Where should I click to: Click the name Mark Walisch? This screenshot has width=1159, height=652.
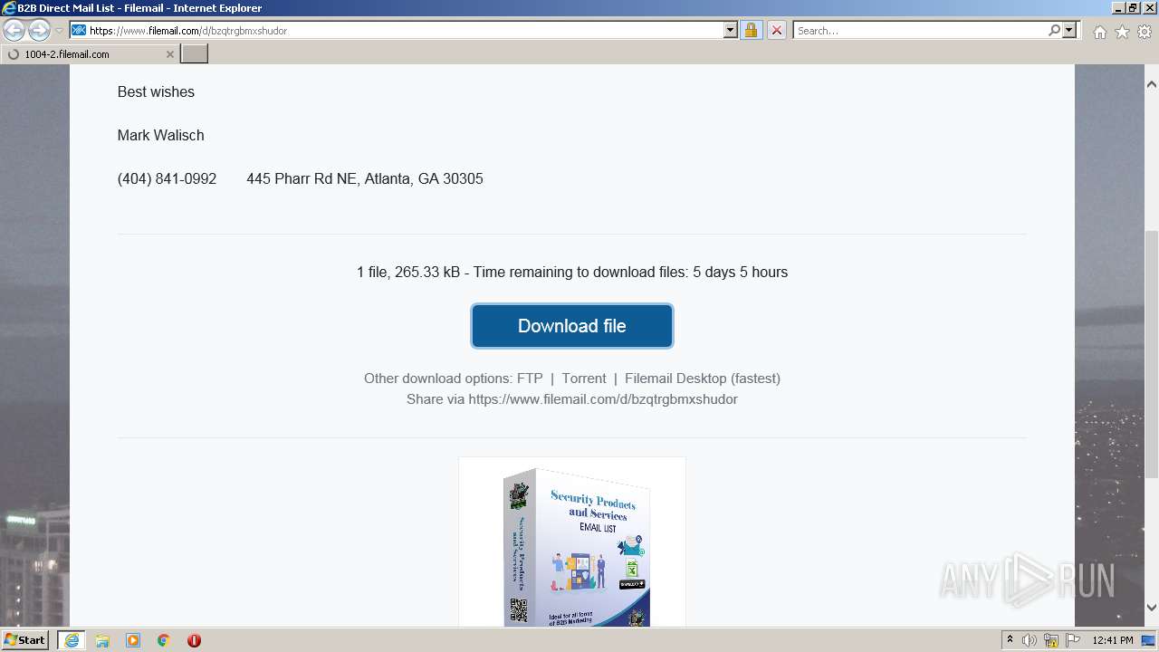(x=160, y=135)
